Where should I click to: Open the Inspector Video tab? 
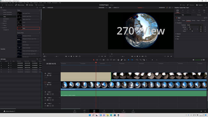coord(178,11)
